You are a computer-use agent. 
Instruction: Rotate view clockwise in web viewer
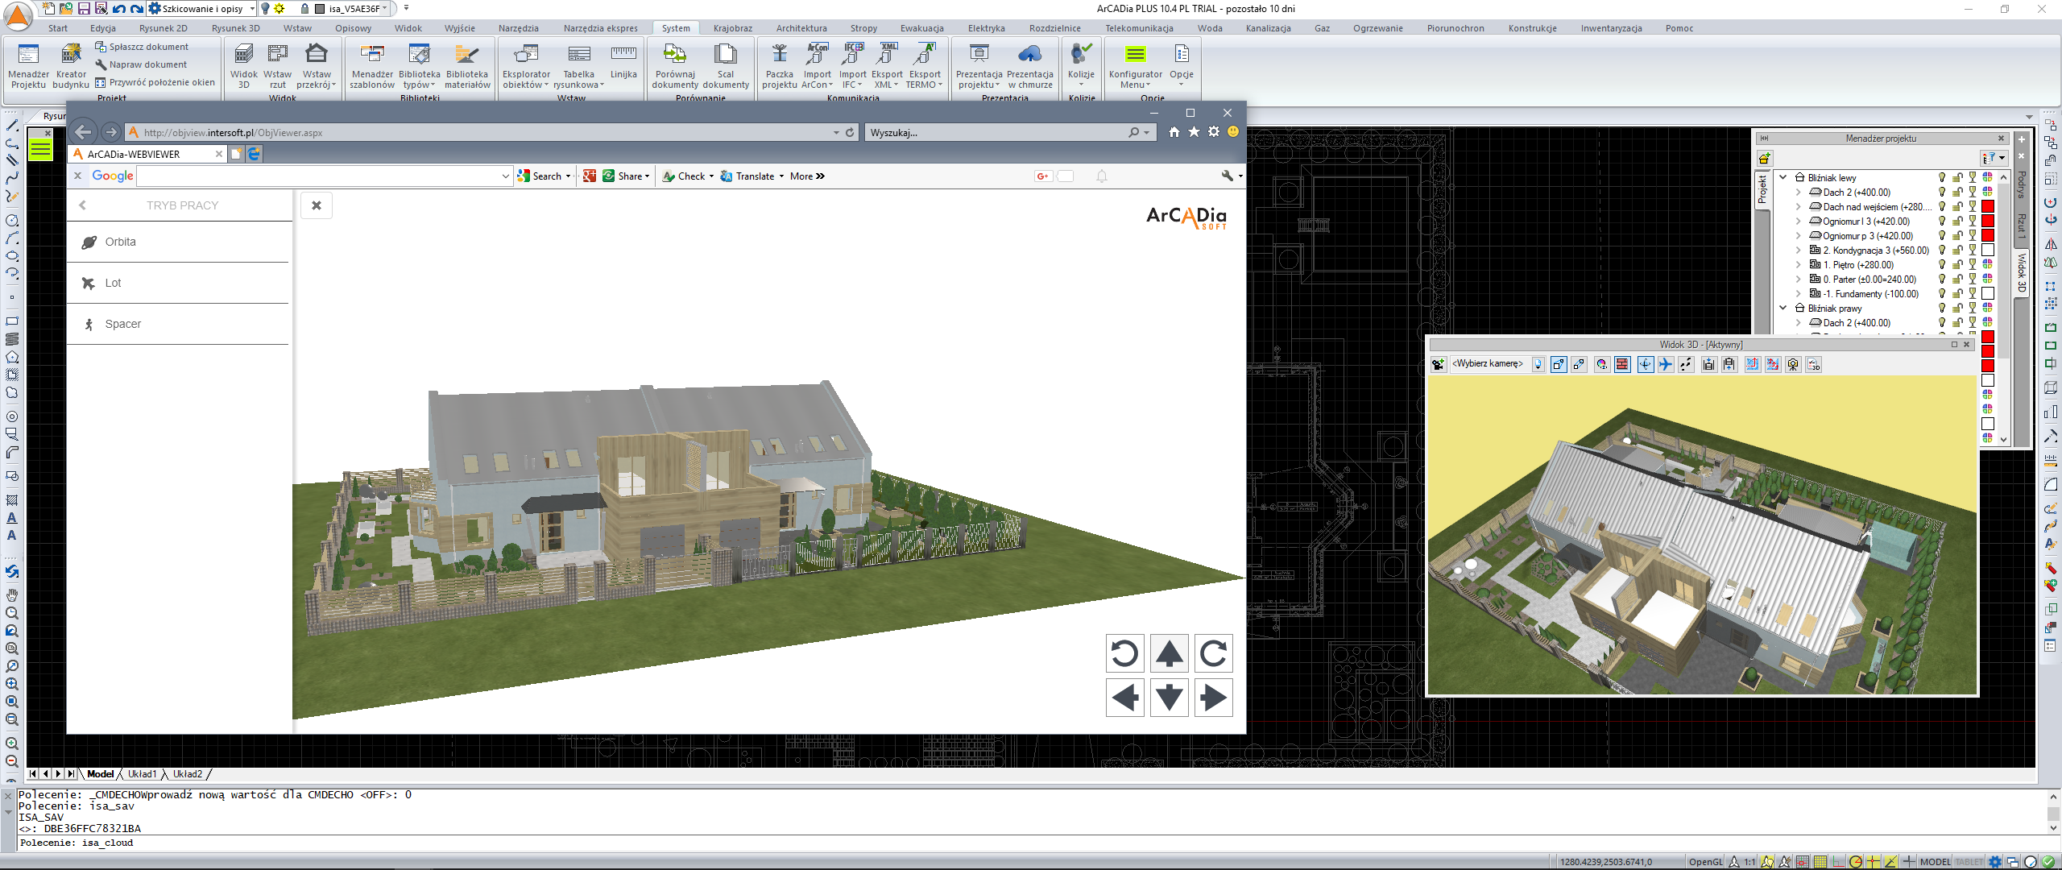1213,653
